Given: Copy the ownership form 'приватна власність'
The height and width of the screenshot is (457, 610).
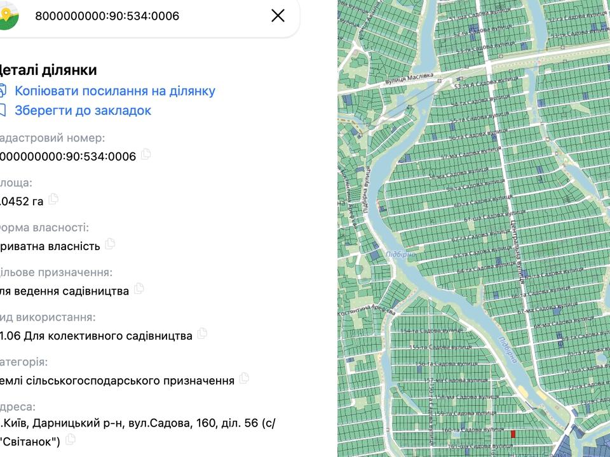Looking at the screenshot, I should coord(111,244).
